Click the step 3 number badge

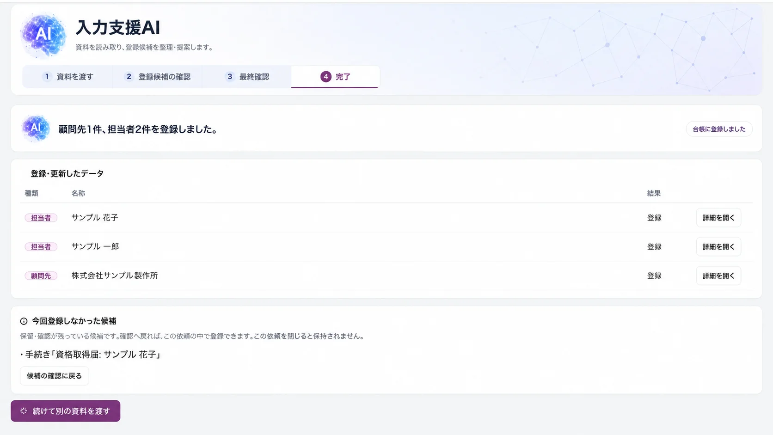[x=230, y=77]
